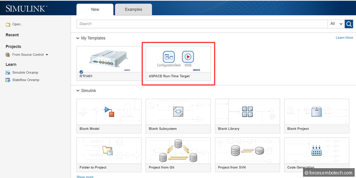Click the Blank Library grid icon

click(247, 112)
